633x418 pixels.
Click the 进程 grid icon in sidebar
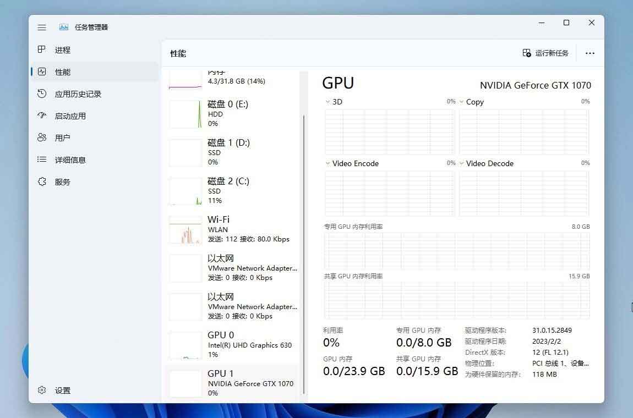point(42,50)
